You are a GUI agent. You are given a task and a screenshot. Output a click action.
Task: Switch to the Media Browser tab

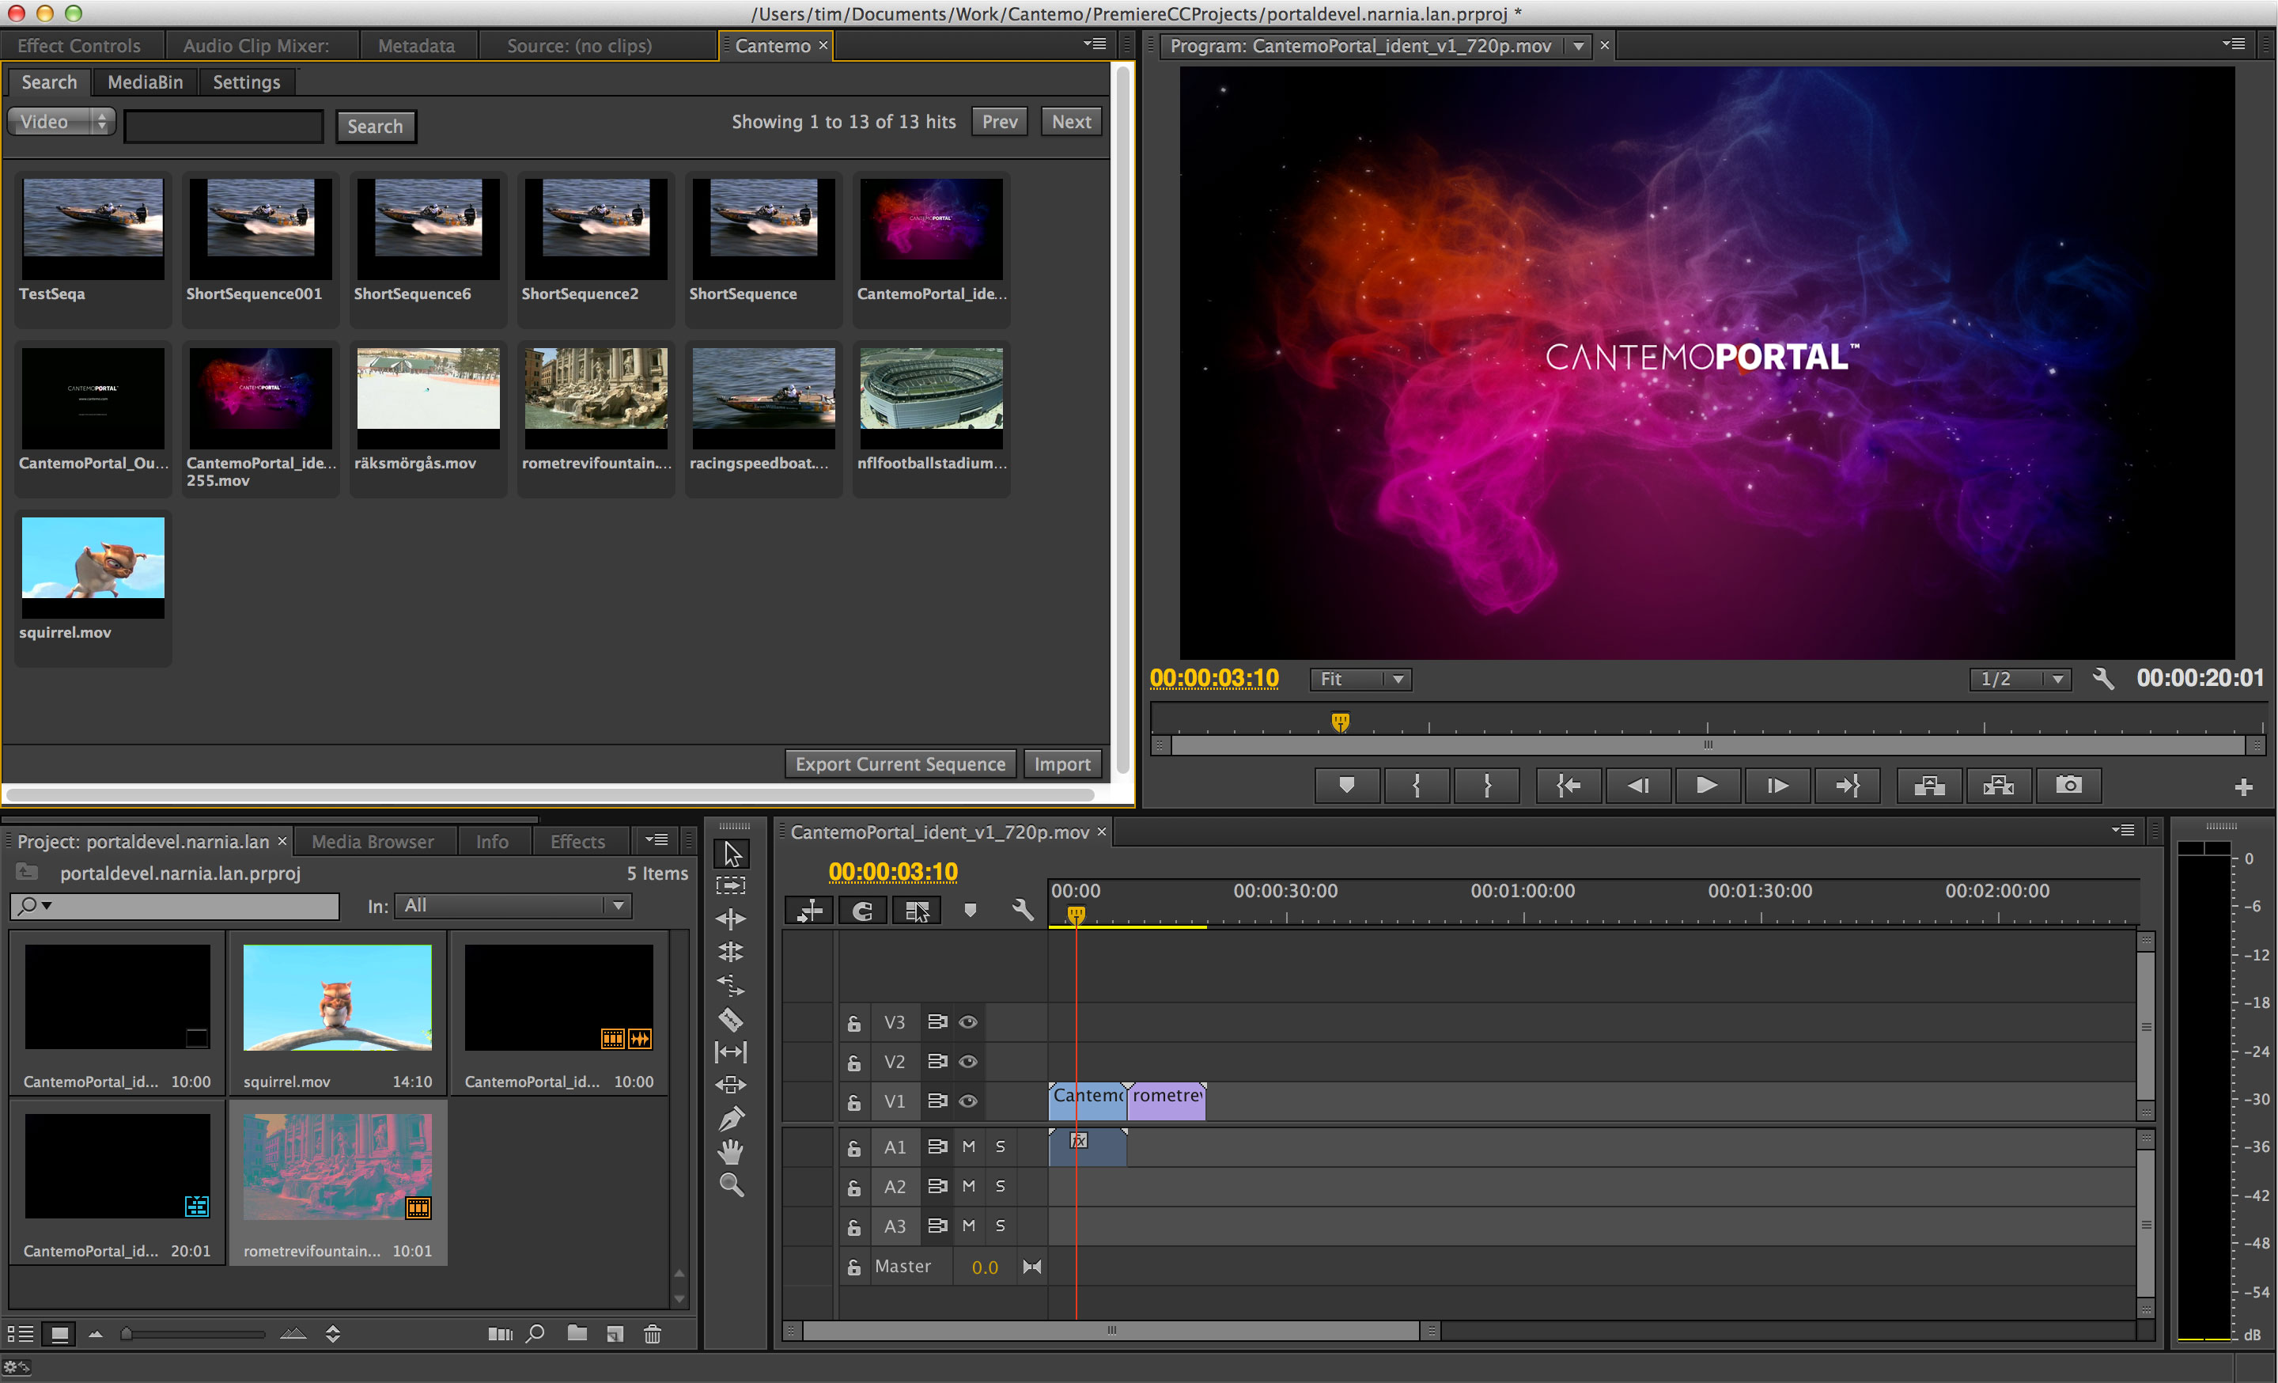(x=373, y=841)
